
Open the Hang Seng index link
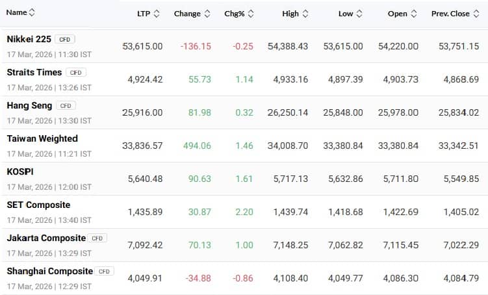pyautogui.click(x=29, y=105)
